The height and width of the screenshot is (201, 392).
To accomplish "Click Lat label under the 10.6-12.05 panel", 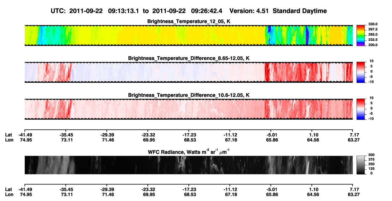I will [x=8, y=135].
